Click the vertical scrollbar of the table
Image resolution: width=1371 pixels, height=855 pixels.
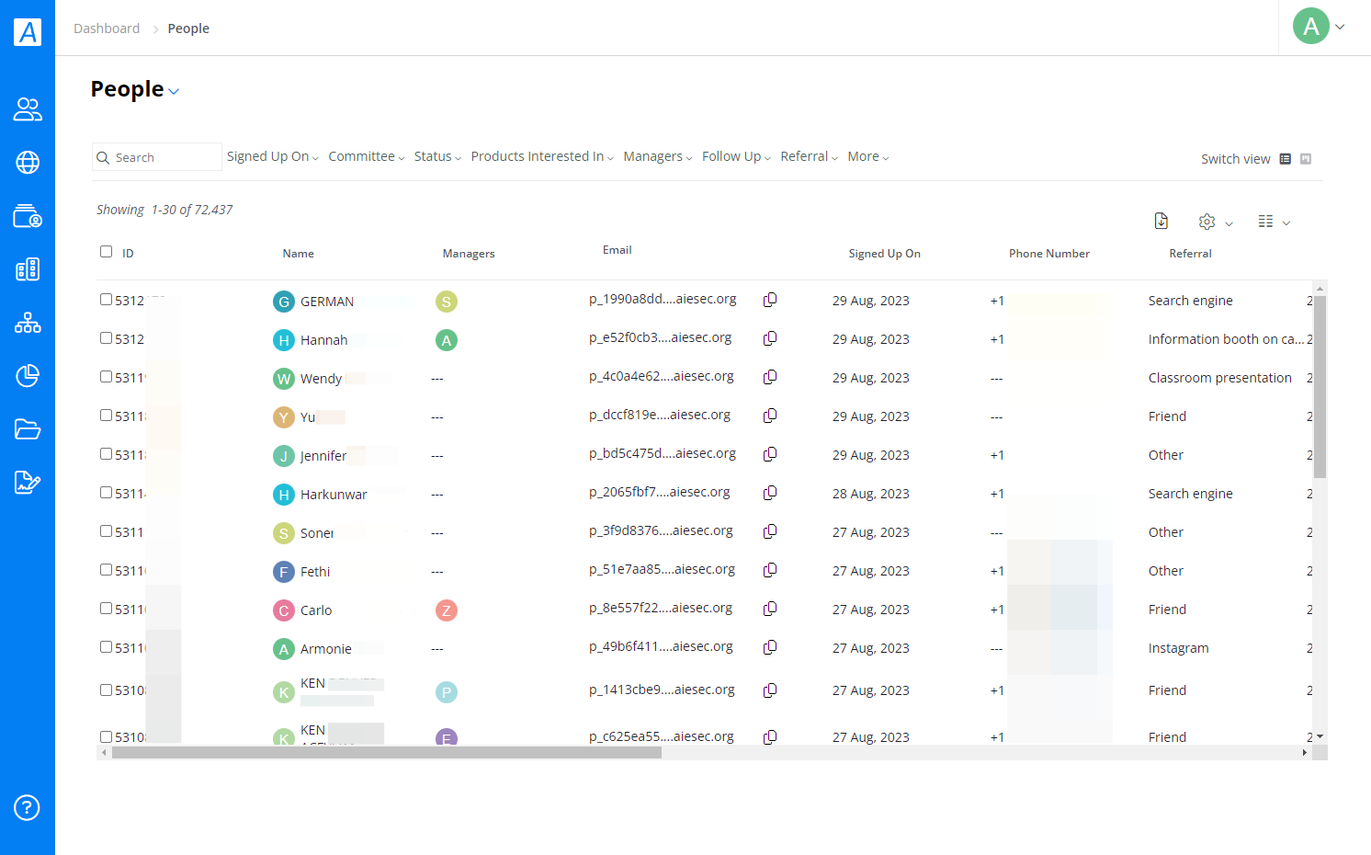(x=1320, y=388)
